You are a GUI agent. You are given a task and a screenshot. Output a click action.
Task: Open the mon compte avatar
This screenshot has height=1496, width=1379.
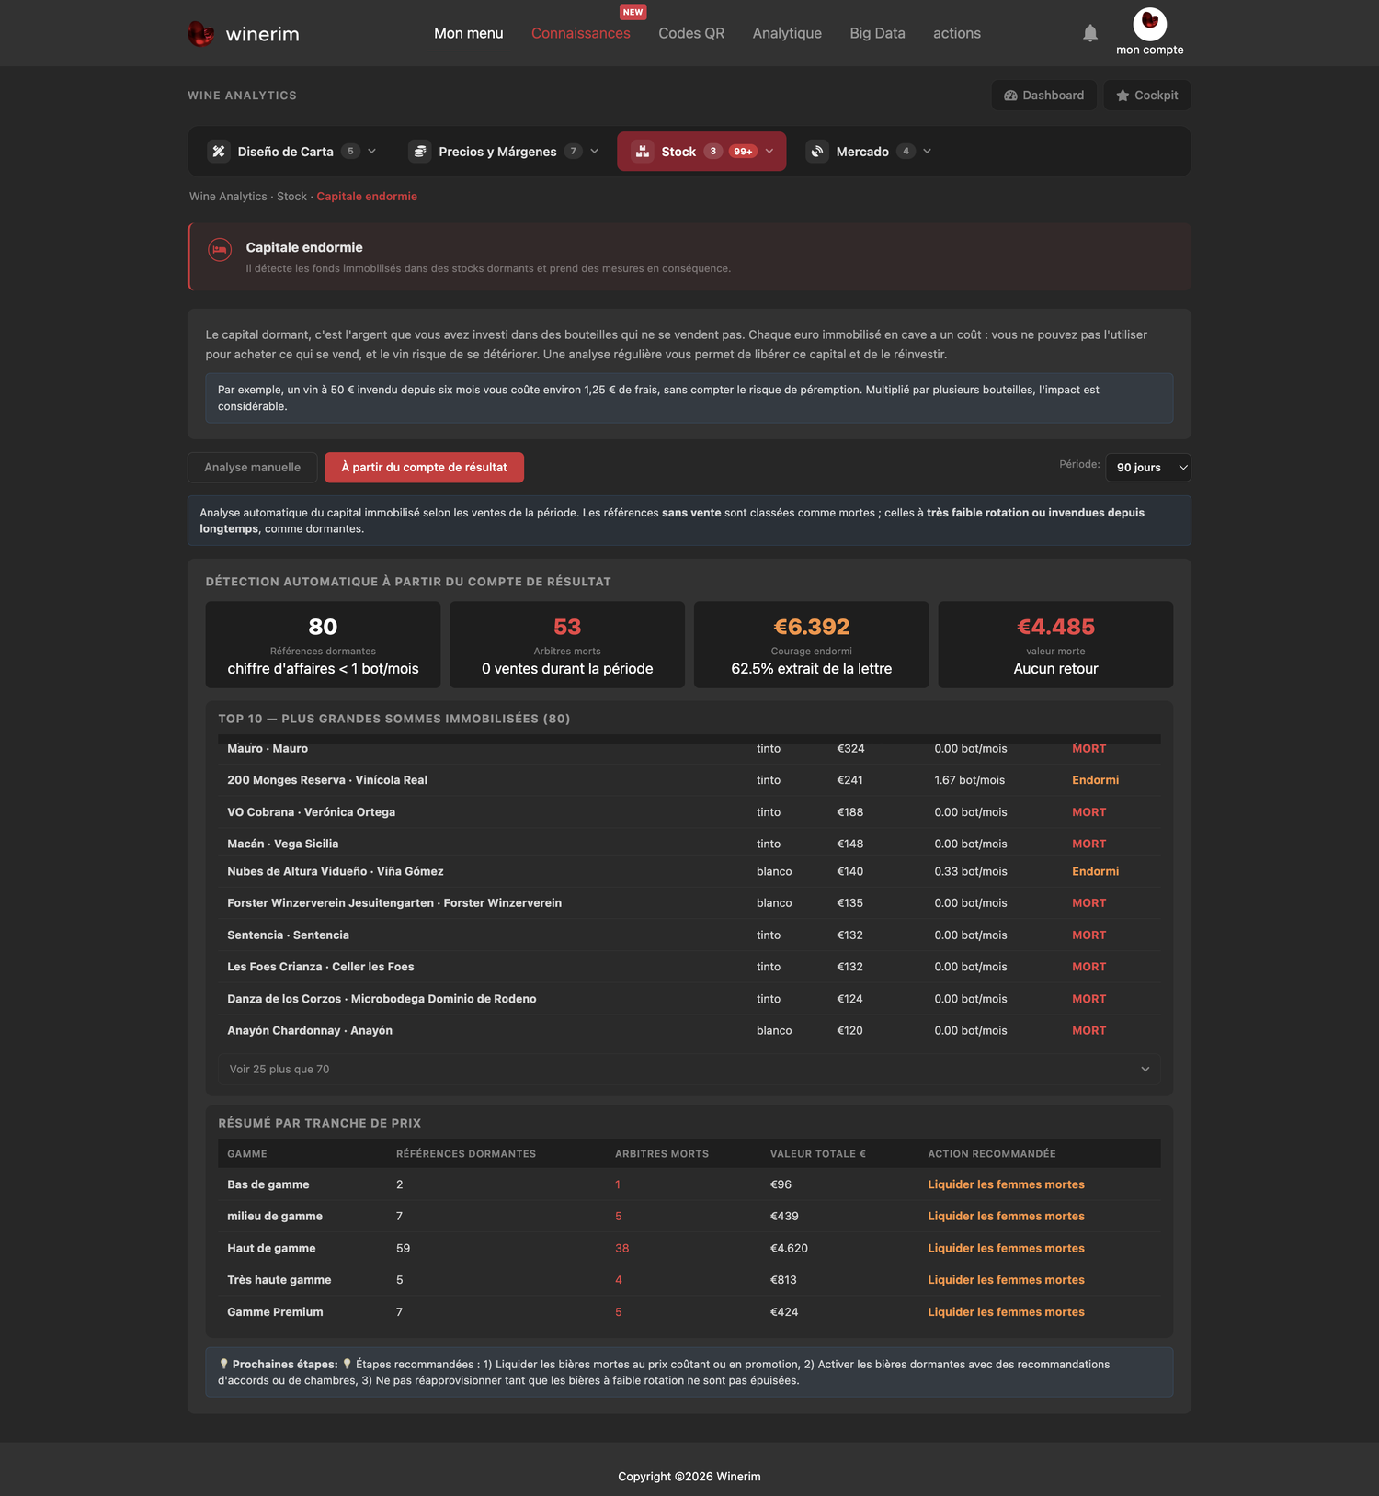click(x=1150, y=24)
